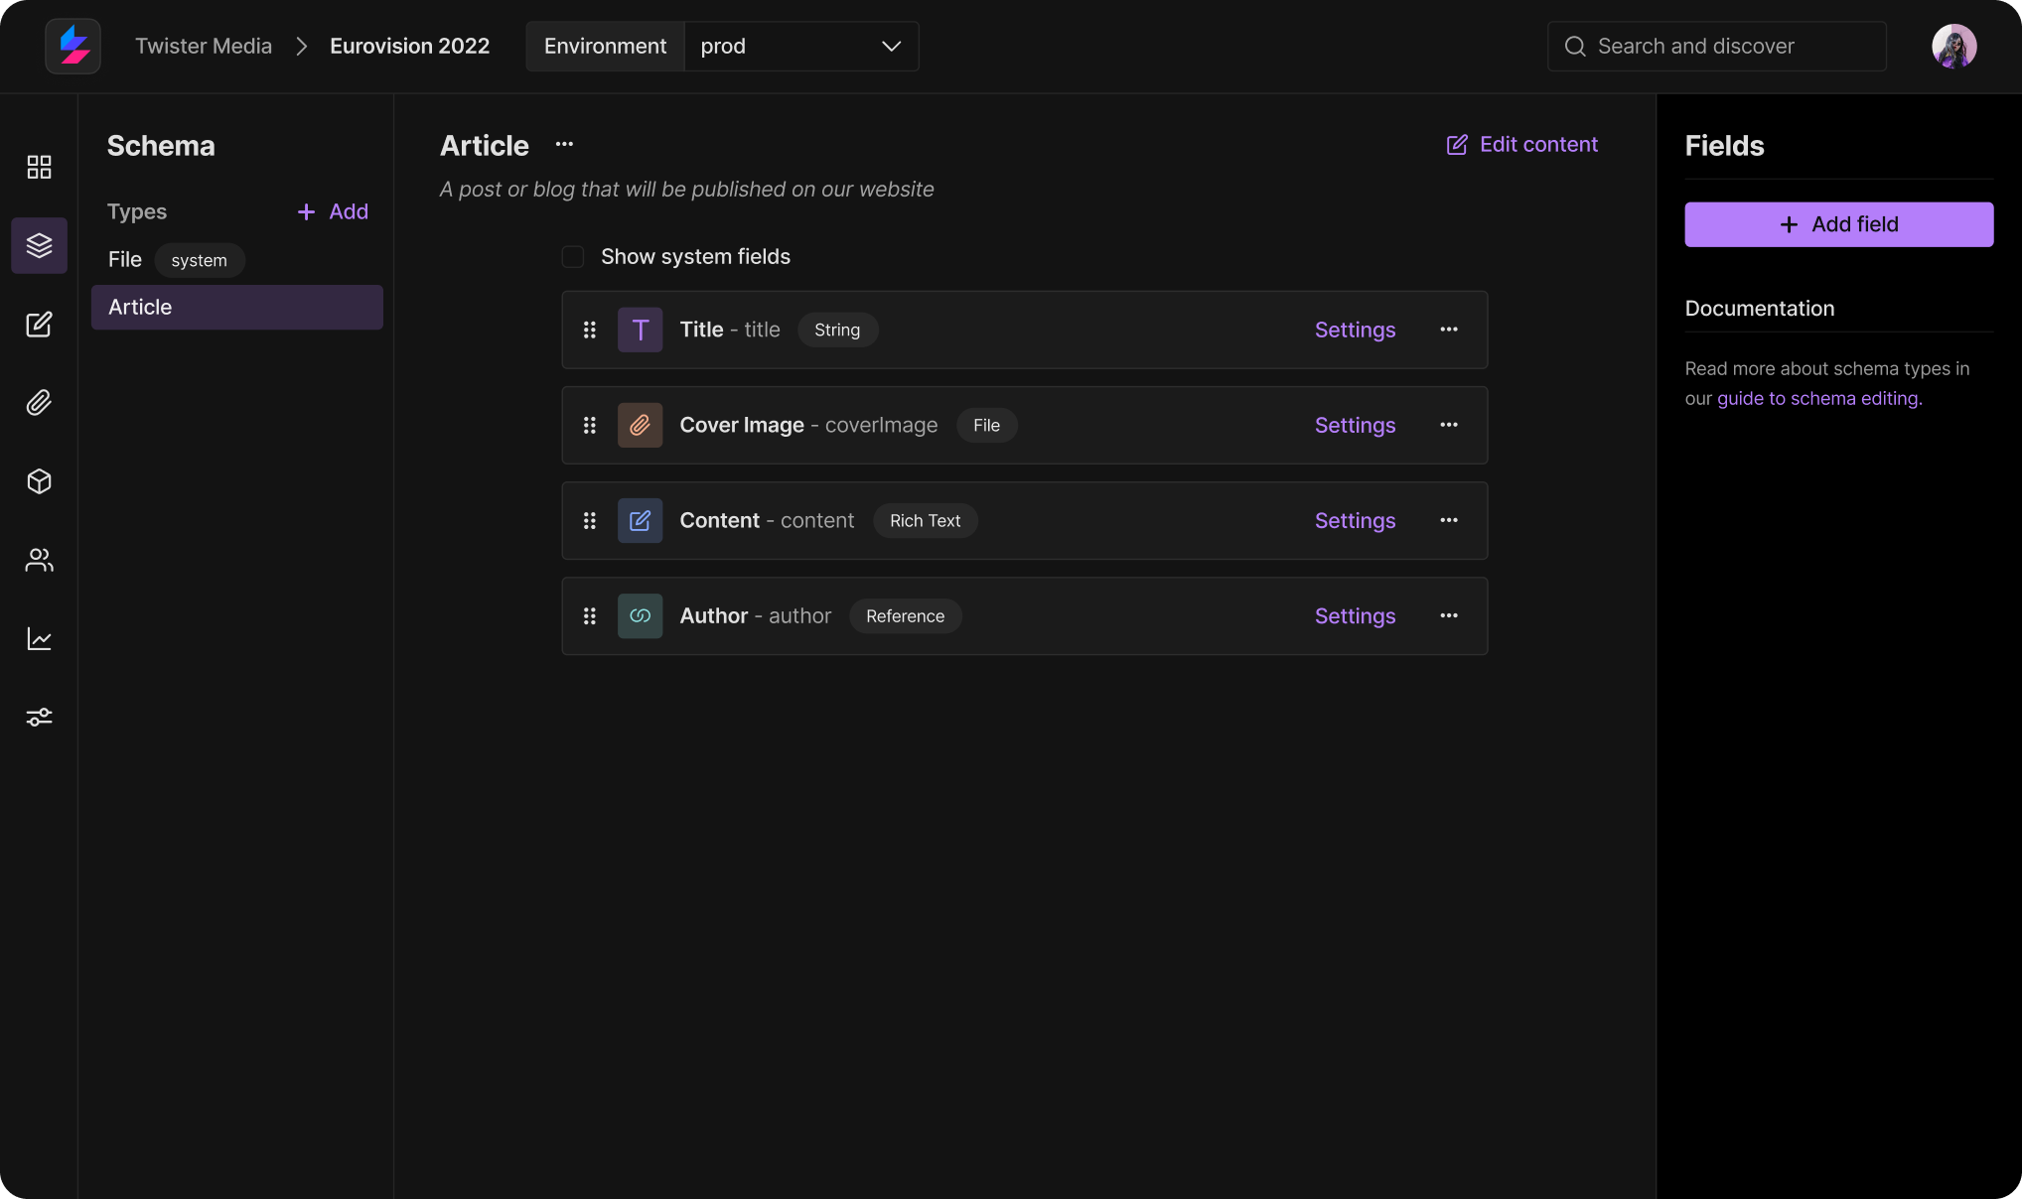
Task: Open the prod environment dropdown
Action: (x=800, y=46)
